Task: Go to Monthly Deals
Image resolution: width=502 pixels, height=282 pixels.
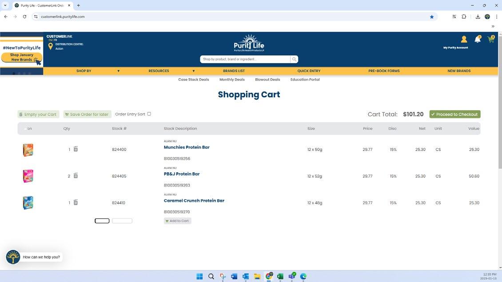Action: click(x=232, y=79)
